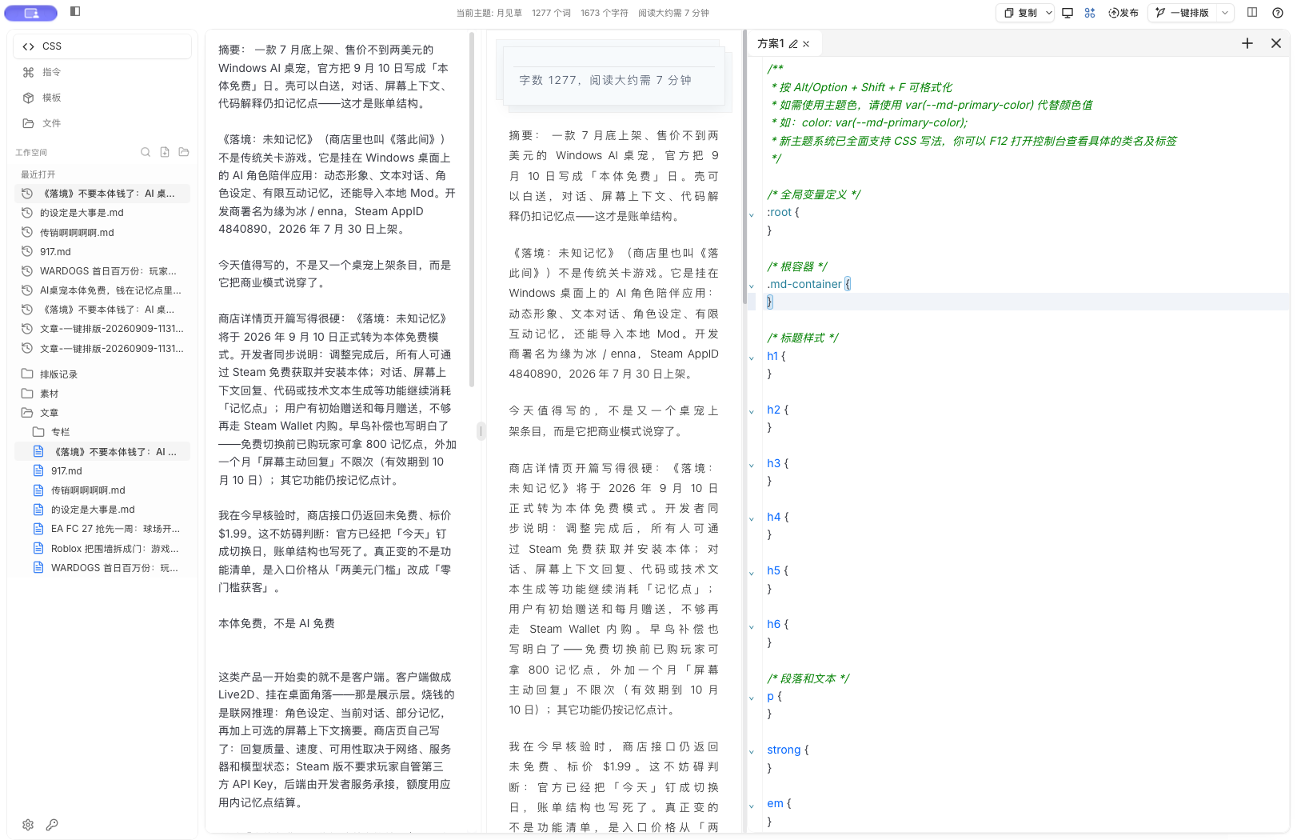Click the divider handle between editor and preview
The width and height of the screenshot is (1297, 840).
(x=481, y=431)
